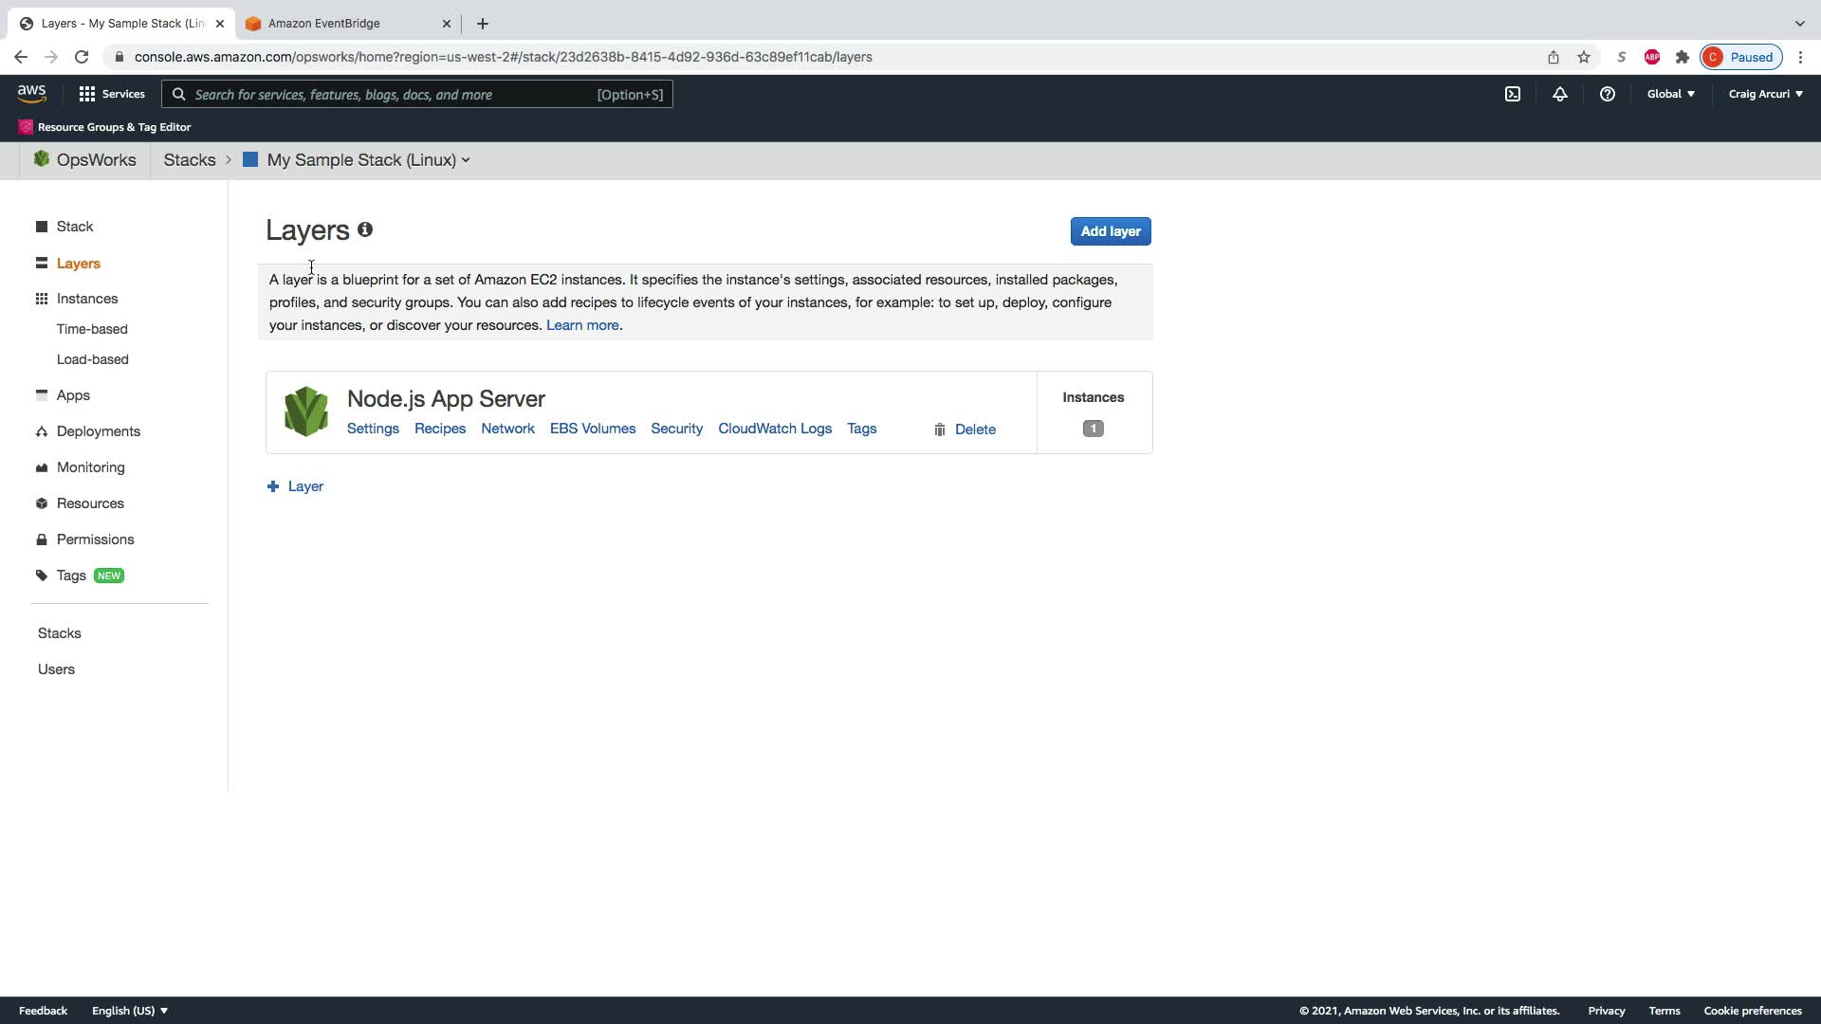Click the bookmark star icon in address bar

(1583, 57)
